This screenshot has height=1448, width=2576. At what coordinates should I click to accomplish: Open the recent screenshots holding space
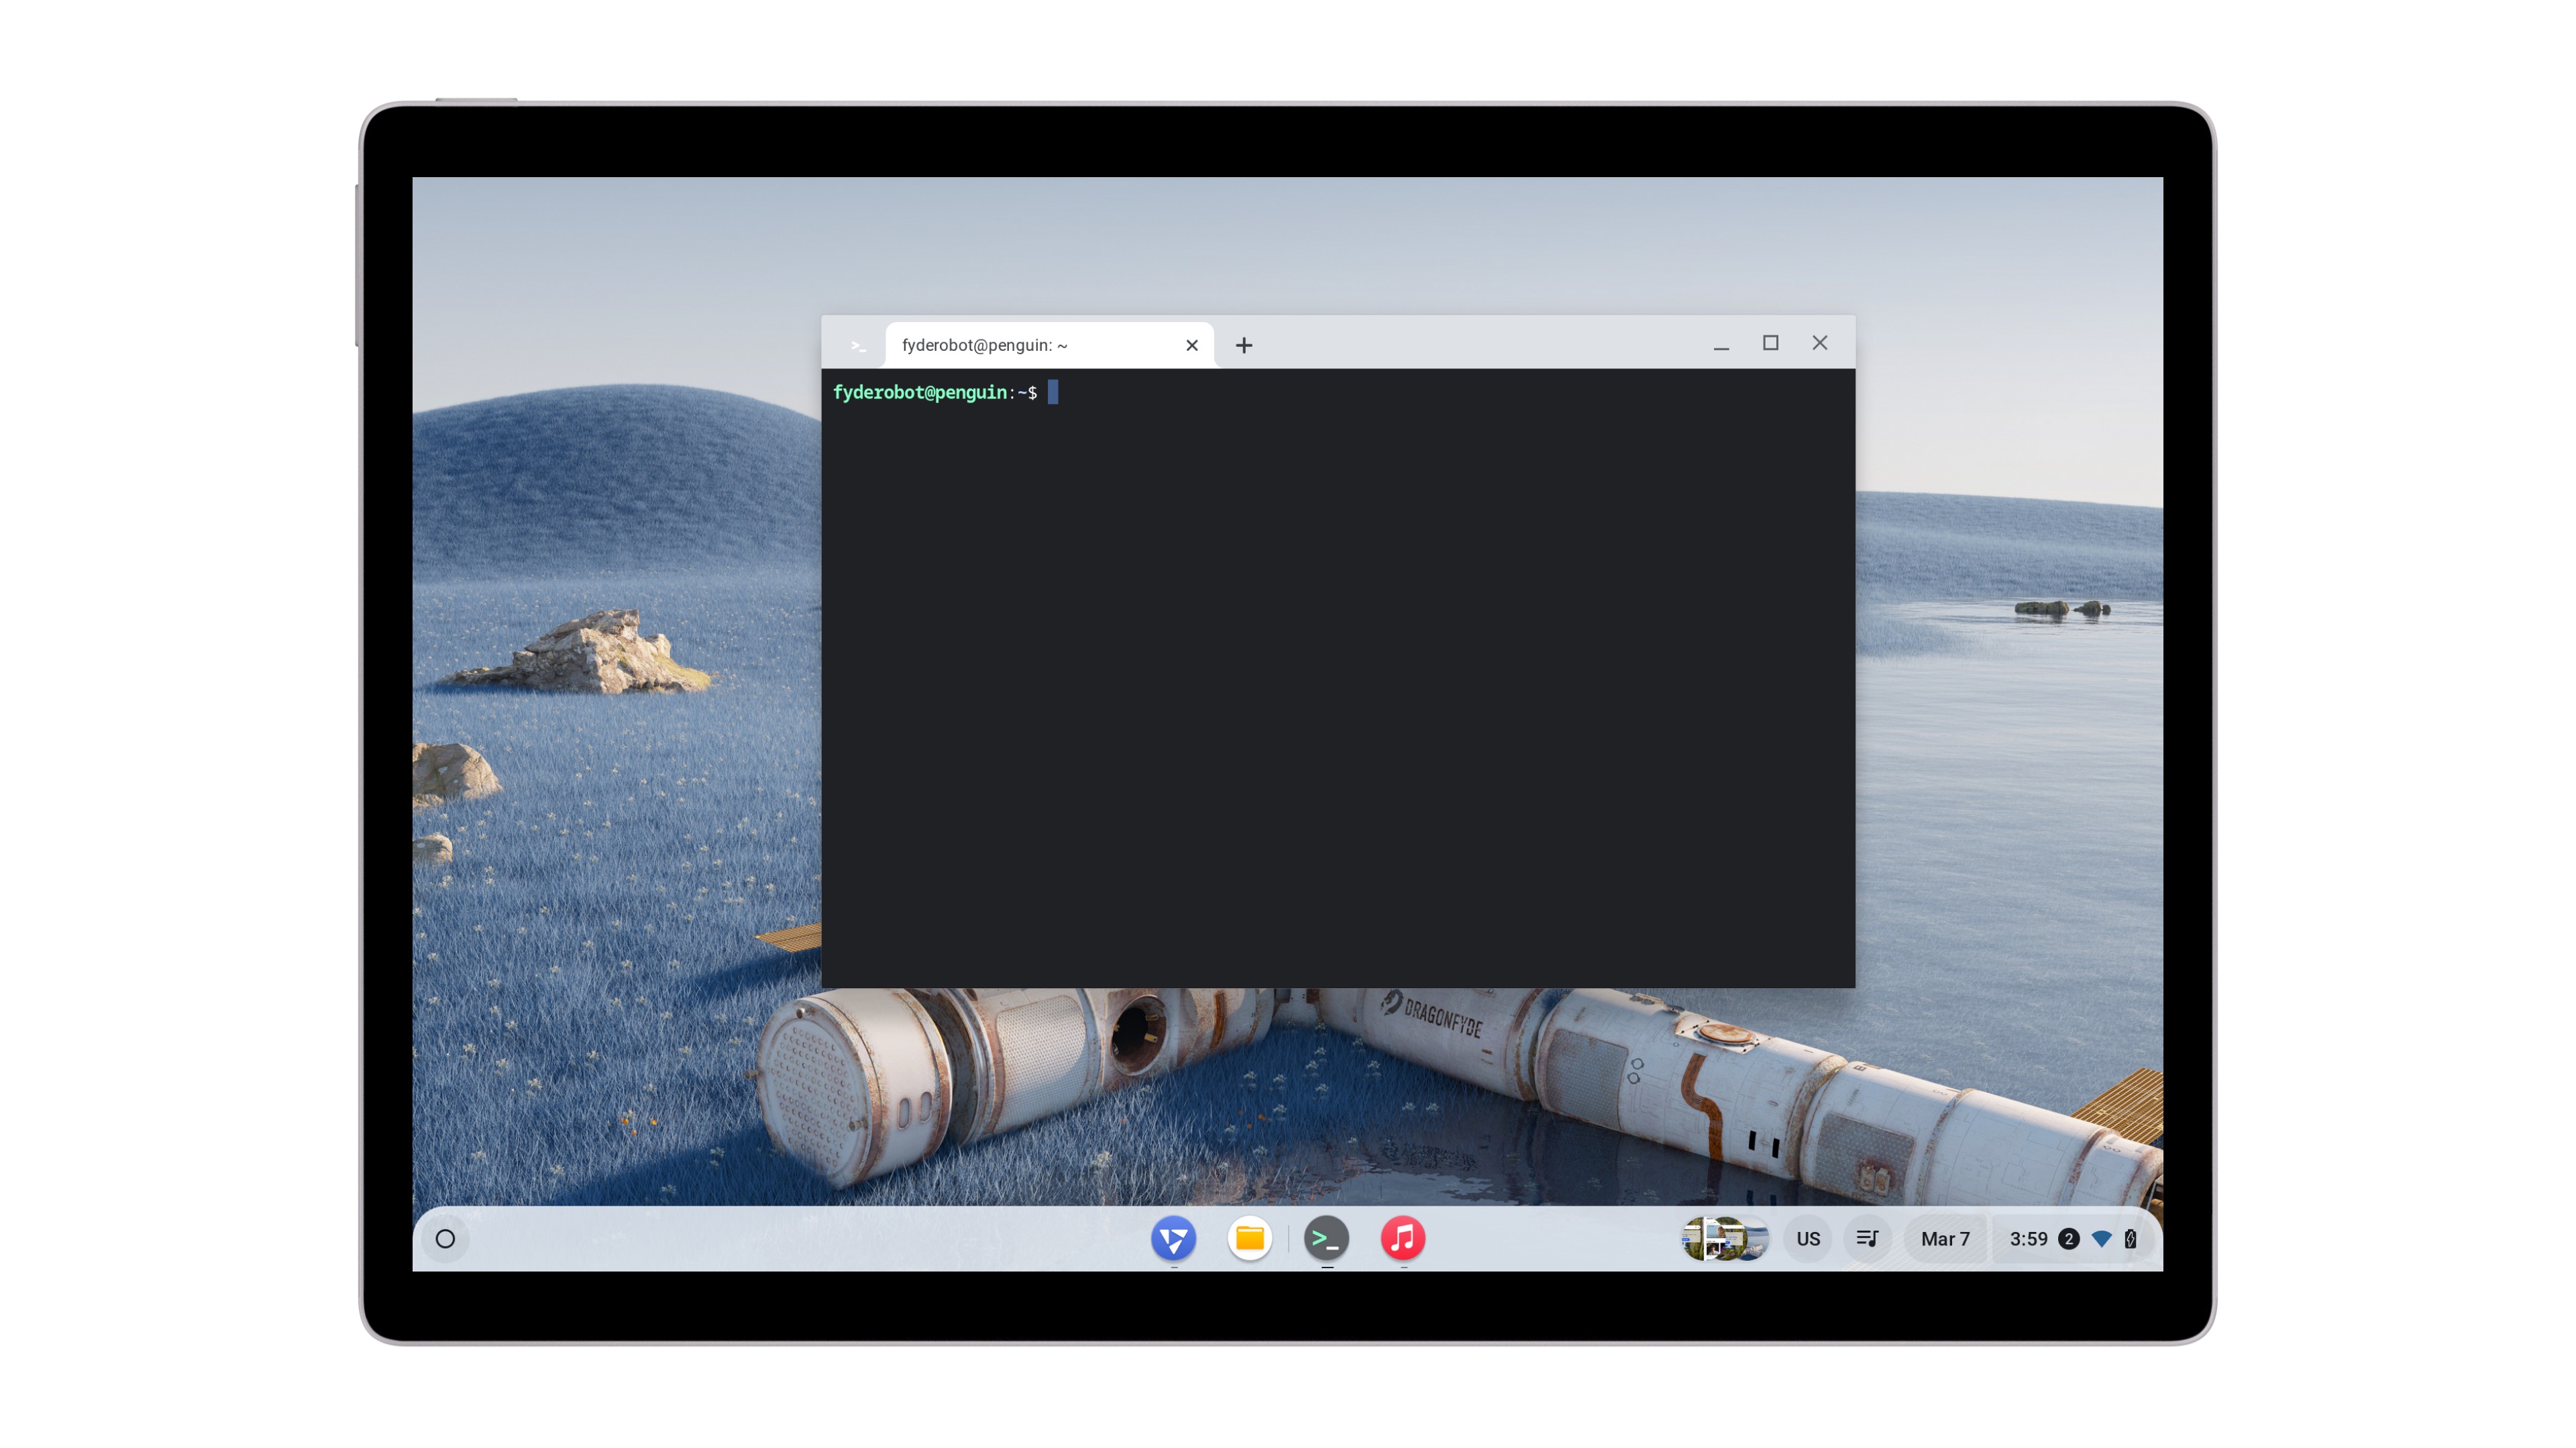[x=1724, y=1239]
